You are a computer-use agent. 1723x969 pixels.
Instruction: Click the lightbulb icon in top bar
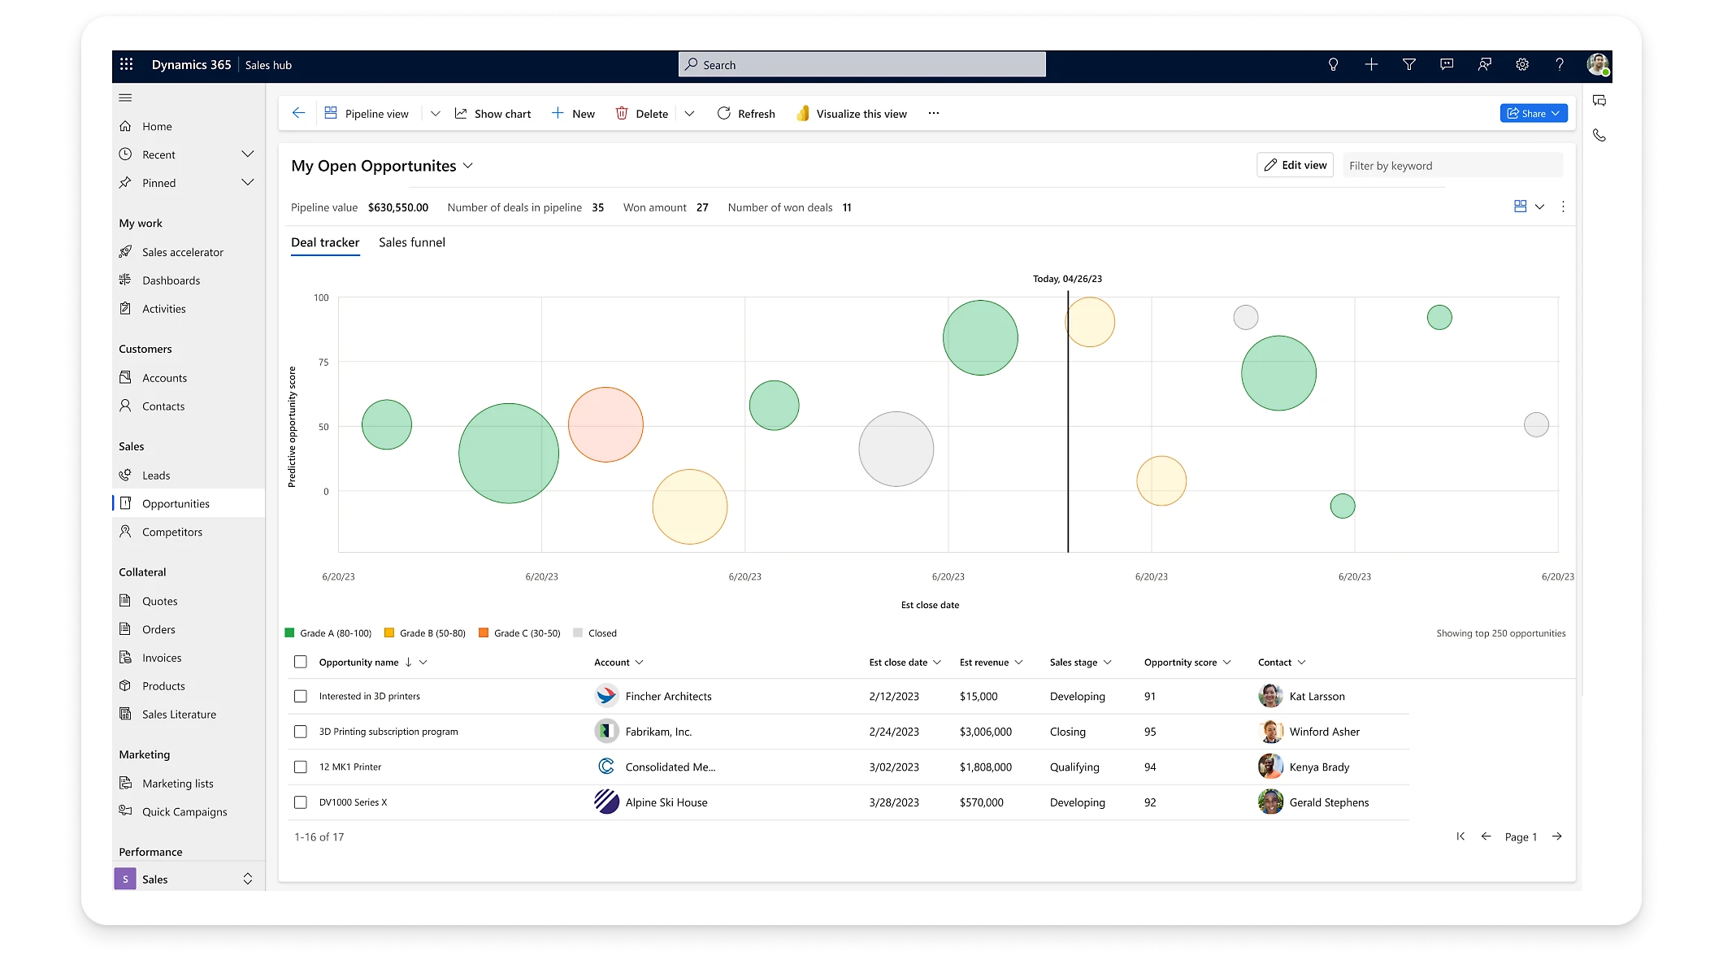(1333, 65)
